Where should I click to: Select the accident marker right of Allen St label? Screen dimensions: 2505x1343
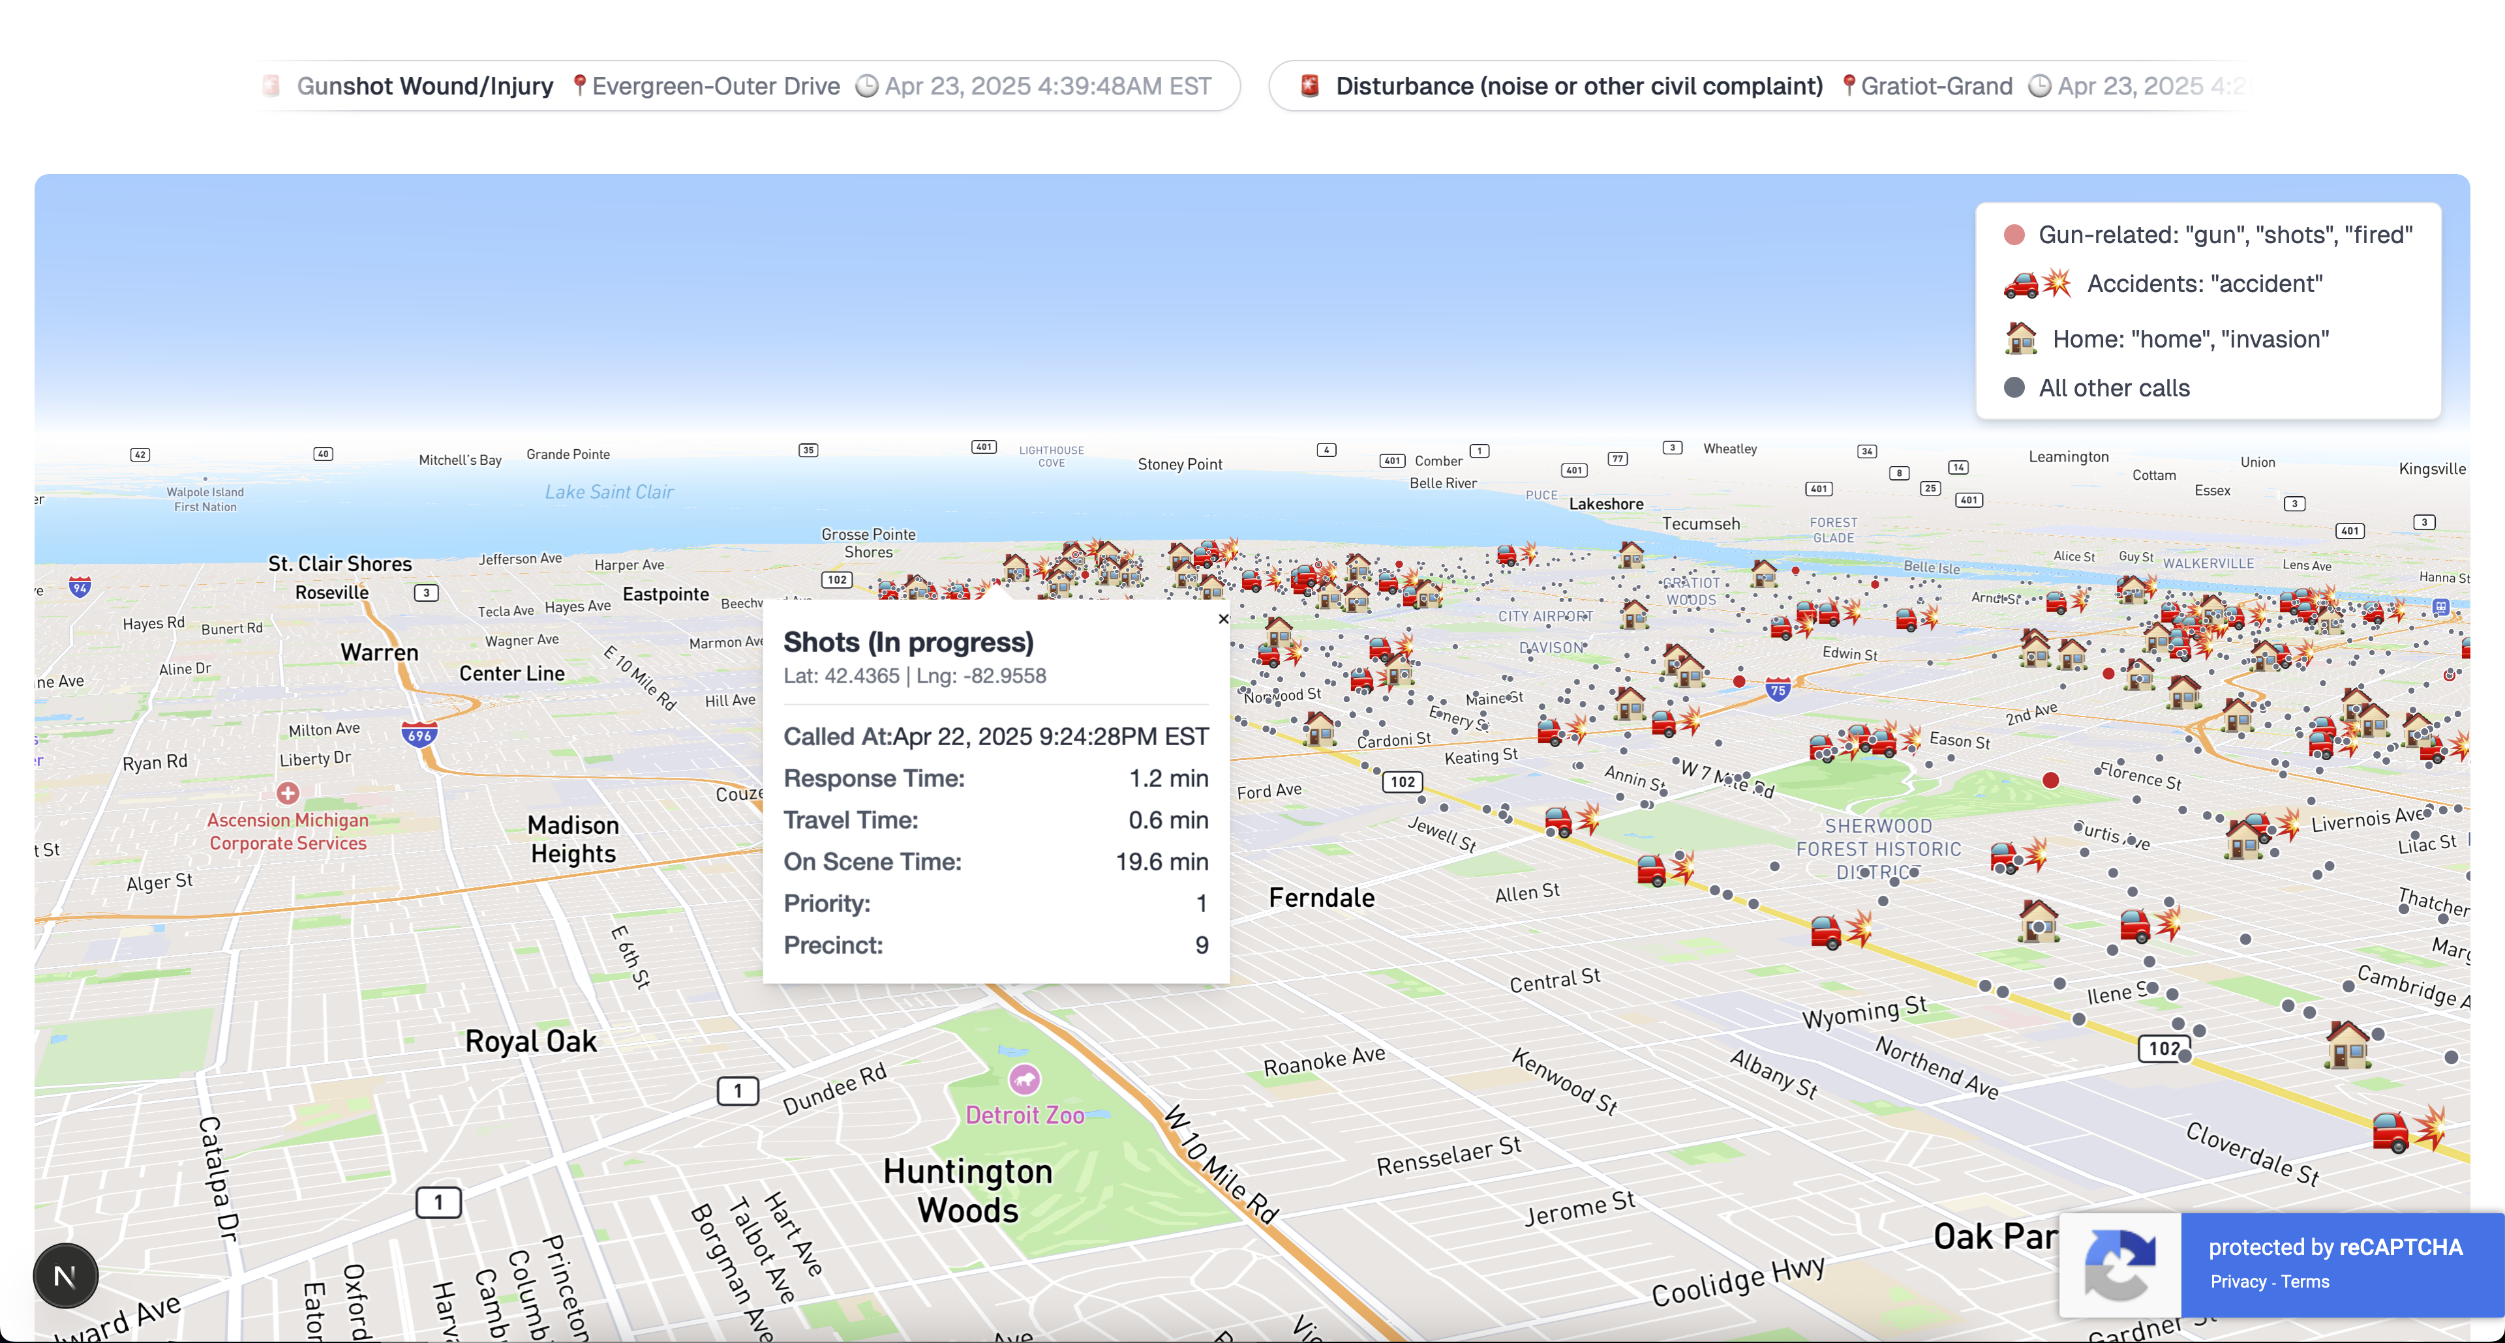1666,868
